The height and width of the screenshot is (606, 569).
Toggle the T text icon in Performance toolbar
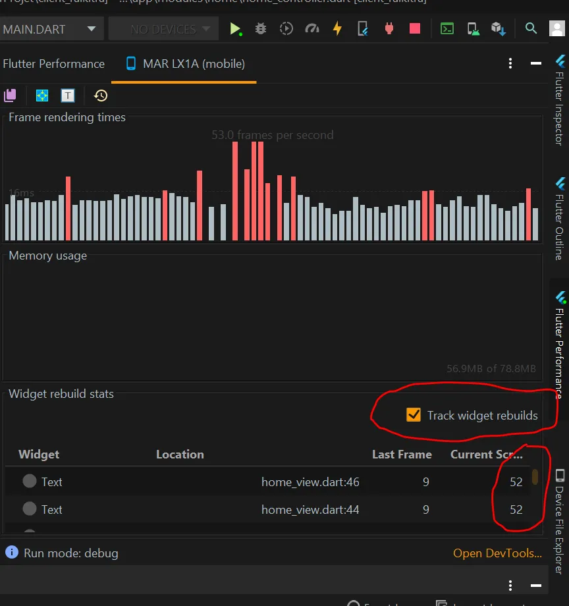tap(68, 96)
